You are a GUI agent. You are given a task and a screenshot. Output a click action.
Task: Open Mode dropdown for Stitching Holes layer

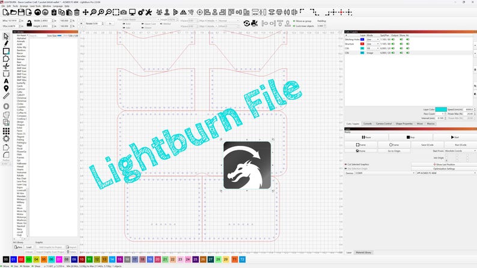(372, 40)
